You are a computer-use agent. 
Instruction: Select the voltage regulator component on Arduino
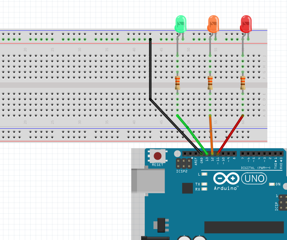(161, 225)
